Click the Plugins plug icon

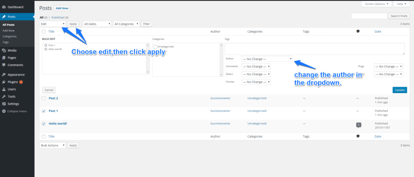(4, 82)
